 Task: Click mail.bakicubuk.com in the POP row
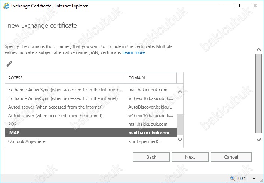[148, 124]
